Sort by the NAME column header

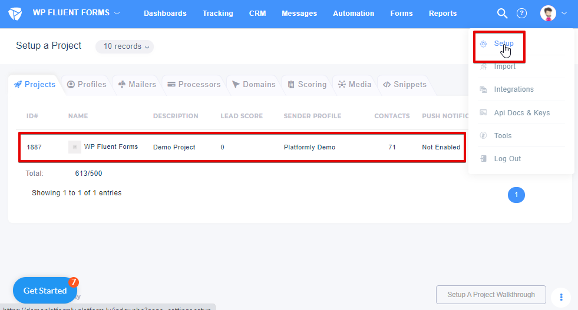(x=78, y=116)
